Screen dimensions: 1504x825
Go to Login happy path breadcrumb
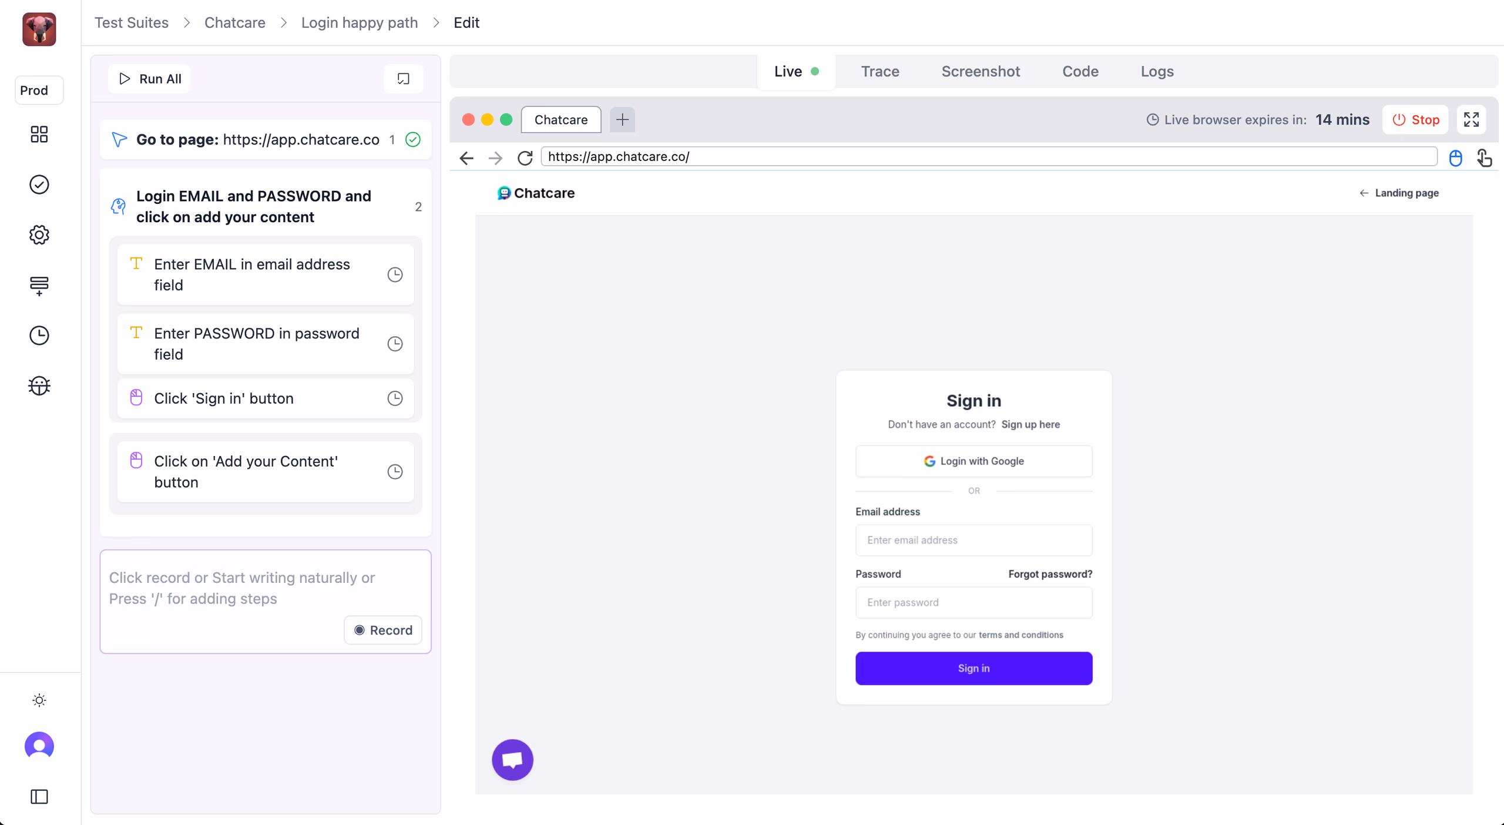(x=360, y=22)
